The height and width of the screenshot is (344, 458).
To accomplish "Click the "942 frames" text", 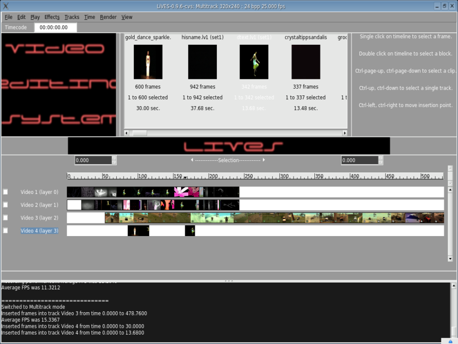I will point(203,86).
